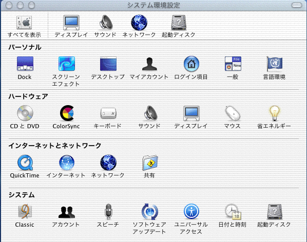This screenshot has width=307, height=242.
Task: Open ネットワーク in インターネットとネットワーク section
Action: pos(108,163)
